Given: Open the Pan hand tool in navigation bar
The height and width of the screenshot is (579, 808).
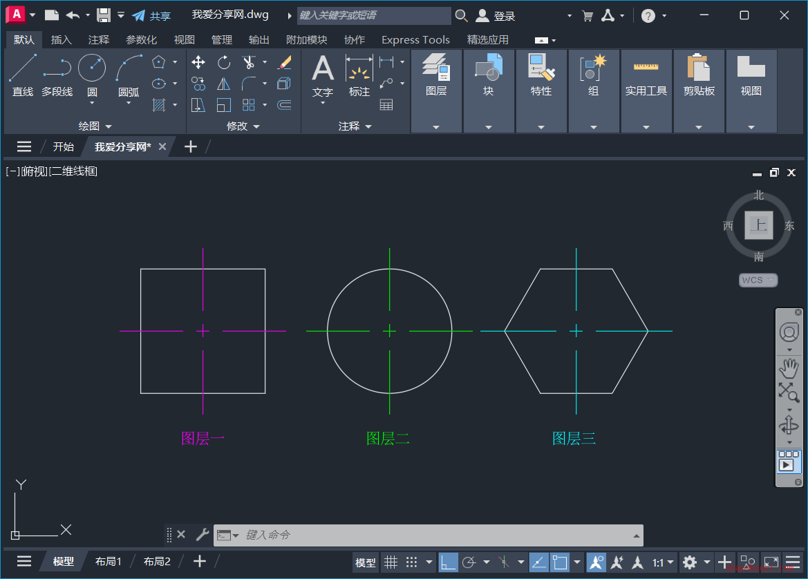Looking at the screenshot, I should coord(789,368).
